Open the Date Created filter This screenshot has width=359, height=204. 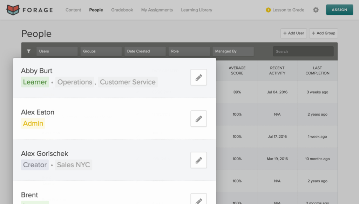coord(145,51)
